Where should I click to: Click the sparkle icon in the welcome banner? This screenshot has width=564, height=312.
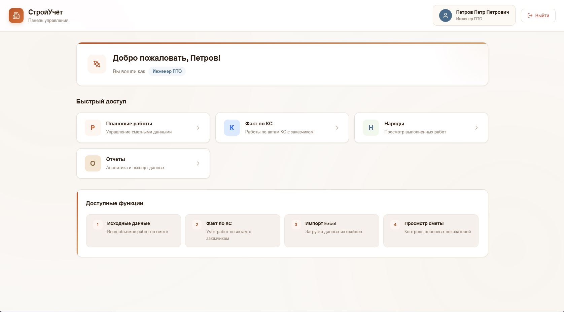tap(97, 64)
